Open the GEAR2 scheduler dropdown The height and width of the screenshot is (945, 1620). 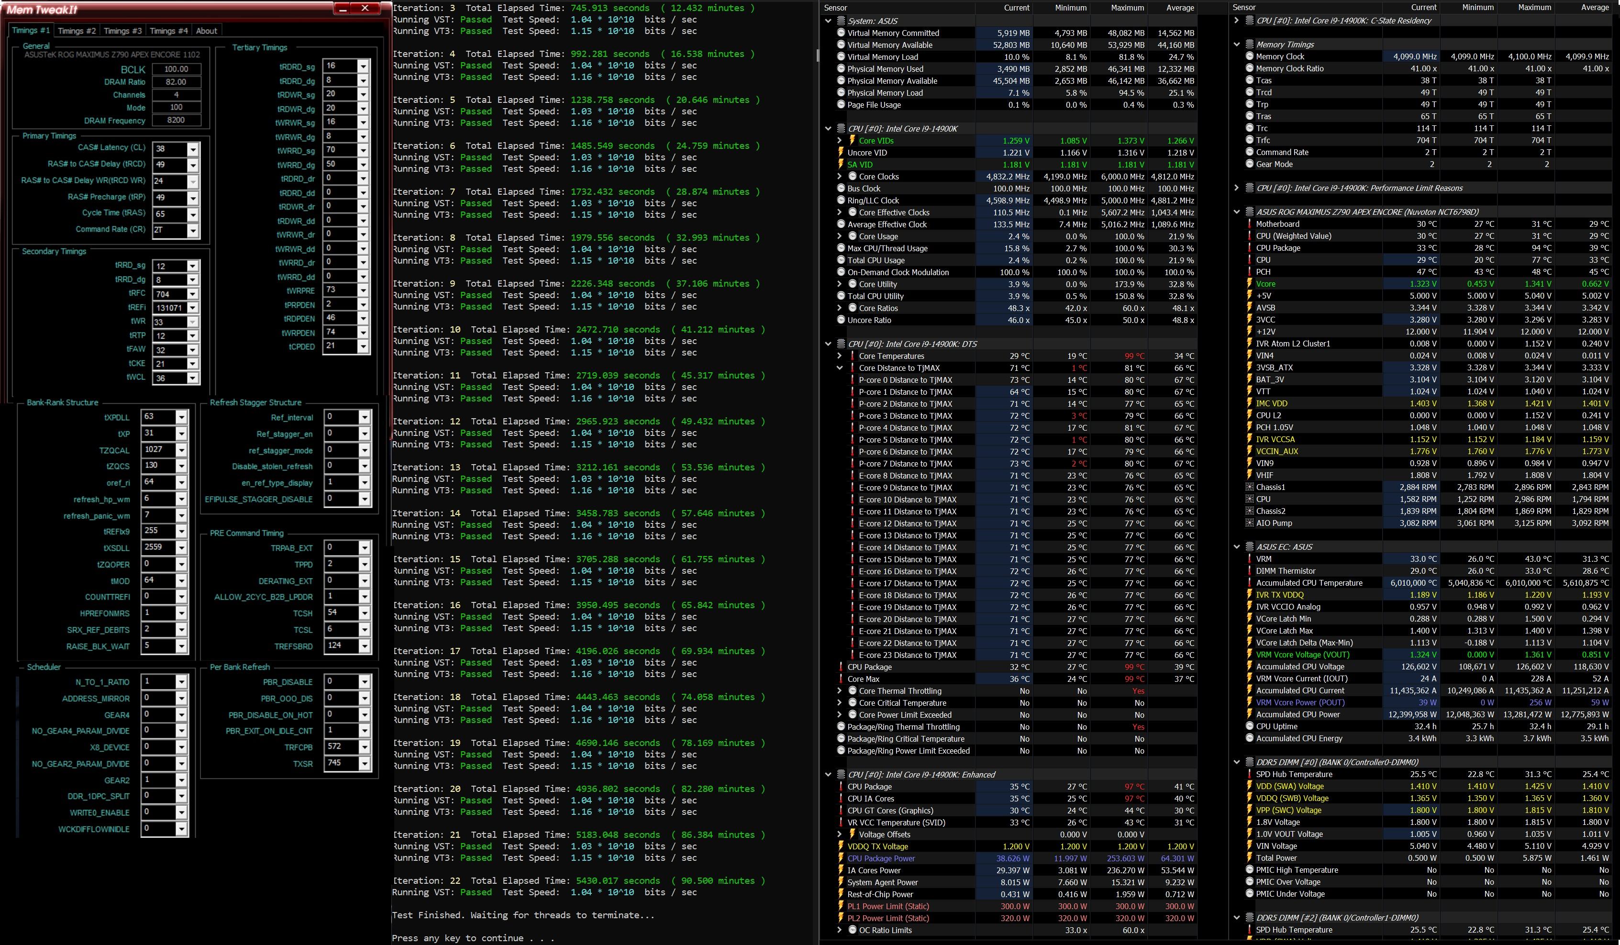[181, 780]
